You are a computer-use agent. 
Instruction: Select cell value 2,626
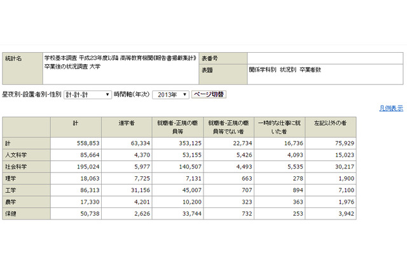(142, 214)
